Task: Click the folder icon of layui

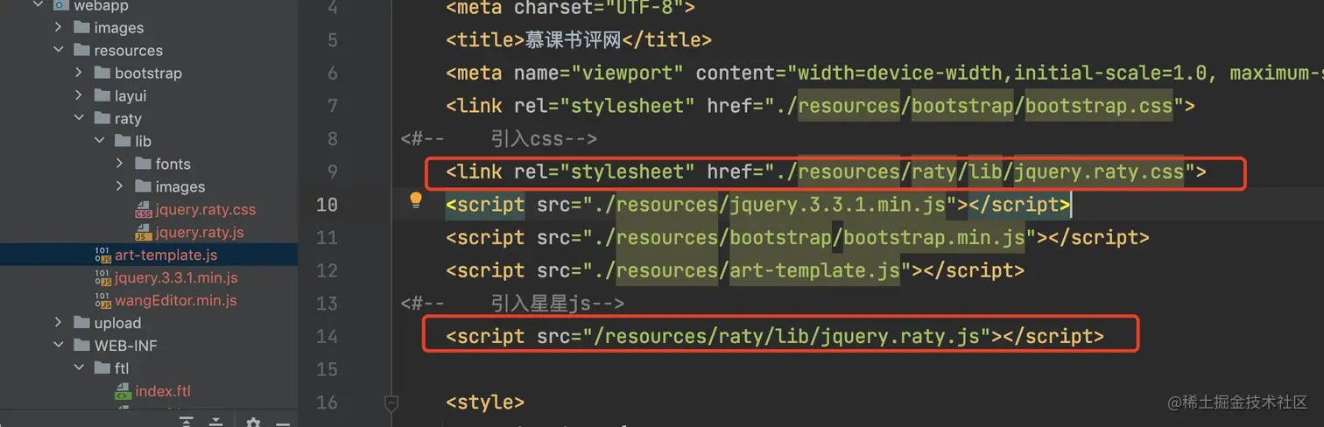Action: coord(102,96)
